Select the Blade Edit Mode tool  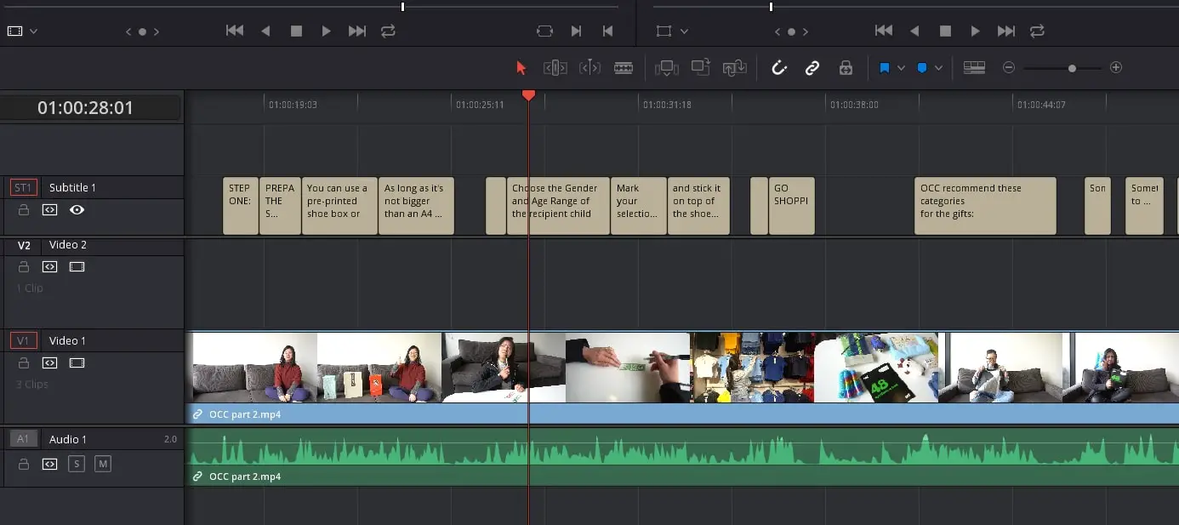tap(624, 68)
